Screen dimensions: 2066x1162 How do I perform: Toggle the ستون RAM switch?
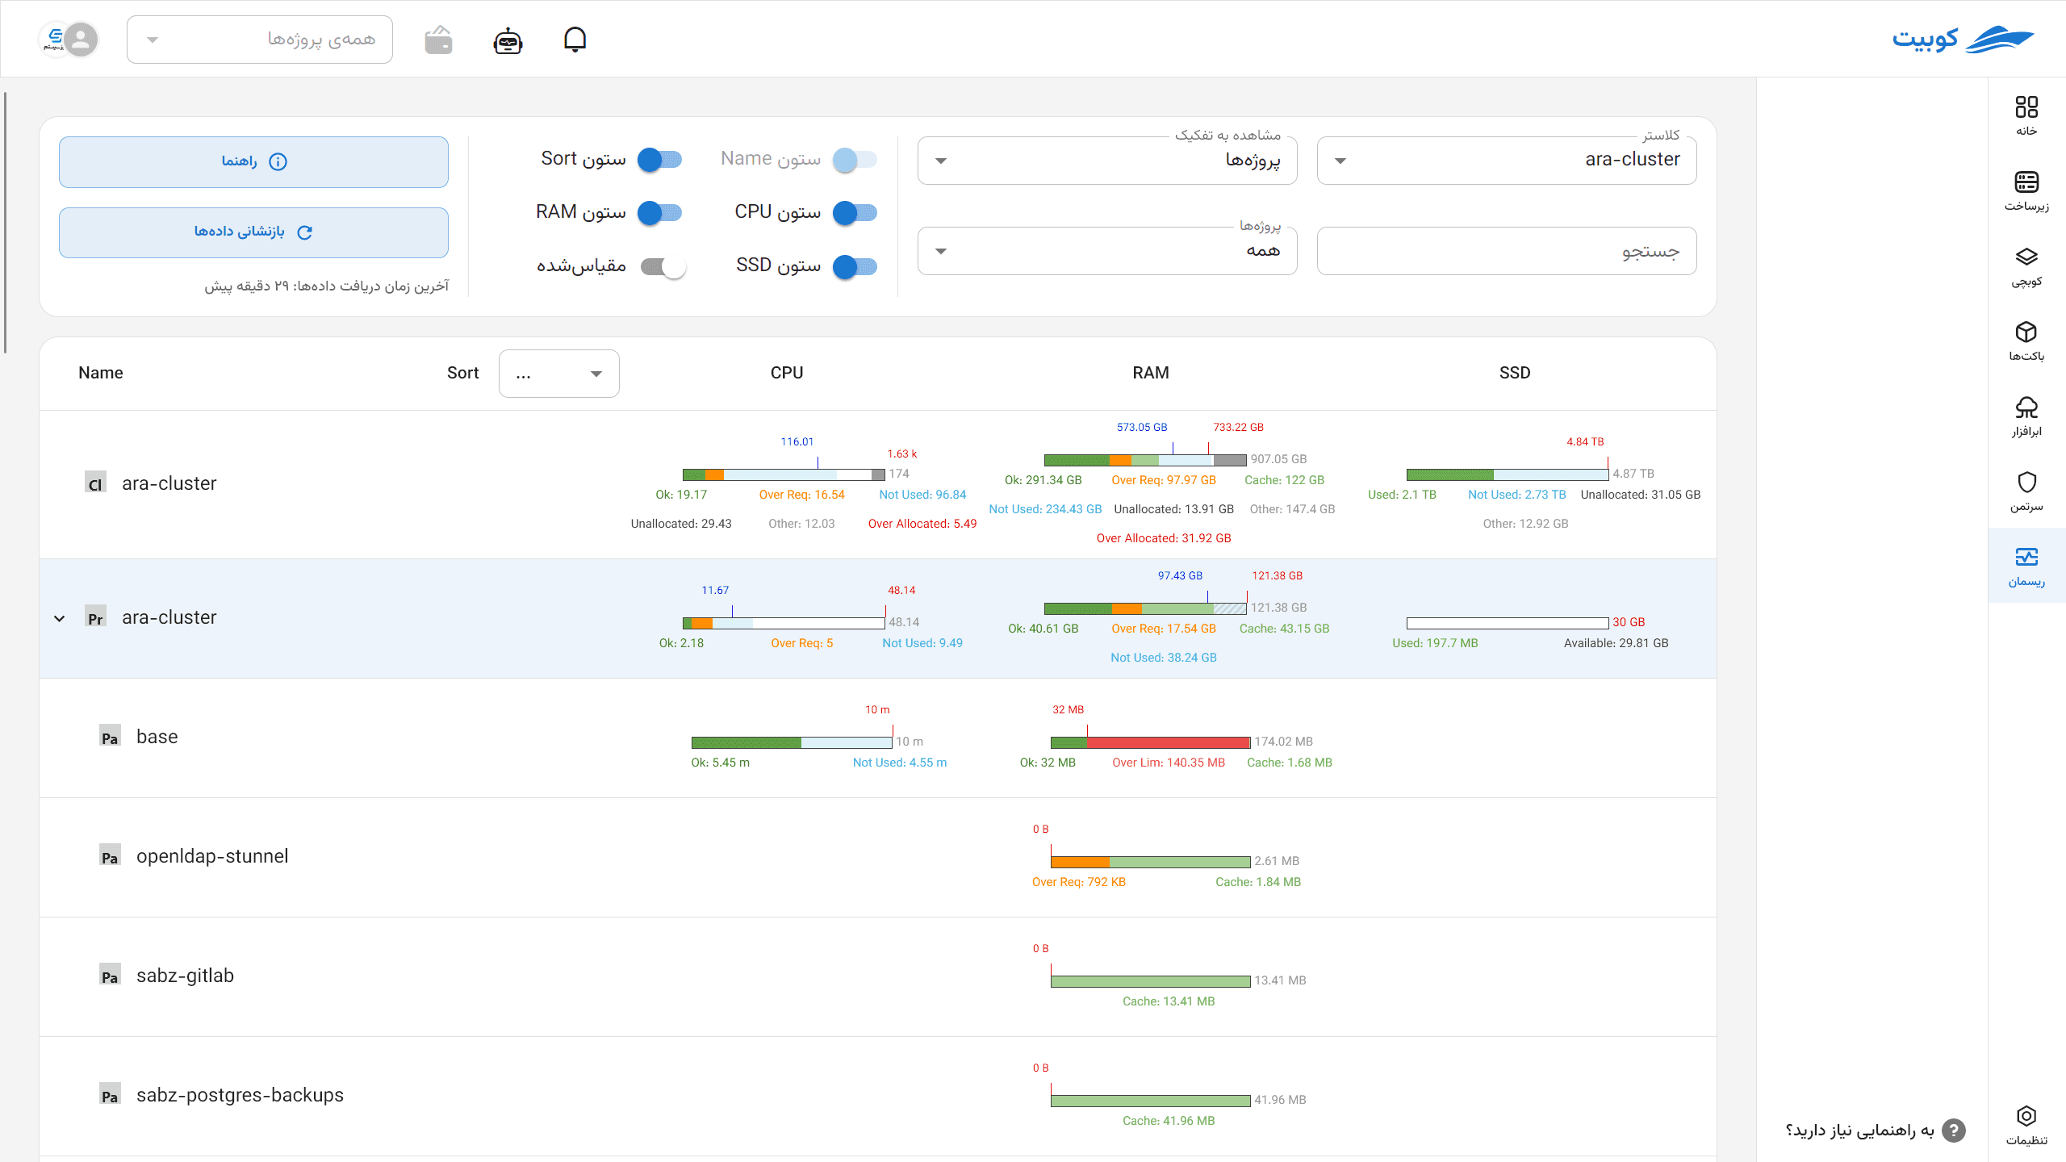[x=659, y=213]
